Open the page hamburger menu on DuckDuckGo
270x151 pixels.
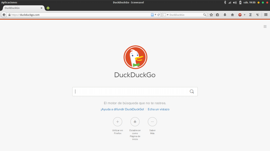[265, 26]
